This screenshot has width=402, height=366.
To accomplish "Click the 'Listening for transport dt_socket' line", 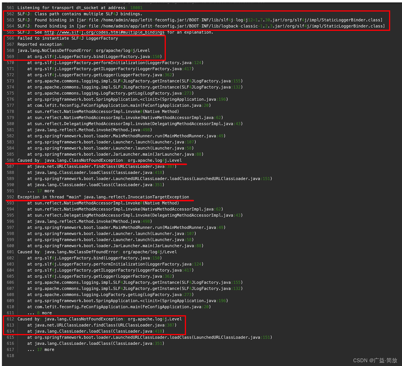I will tap(80, 8).
